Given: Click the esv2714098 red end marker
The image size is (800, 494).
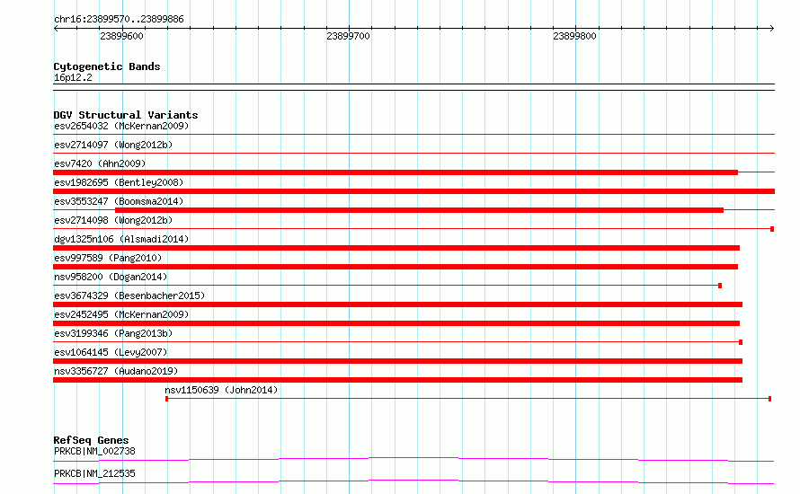Looking at the screenshot, I should point(772,229).
